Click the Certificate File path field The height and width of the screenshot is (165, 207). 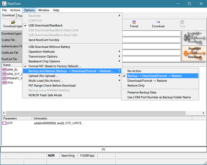[x=151, y=53]
